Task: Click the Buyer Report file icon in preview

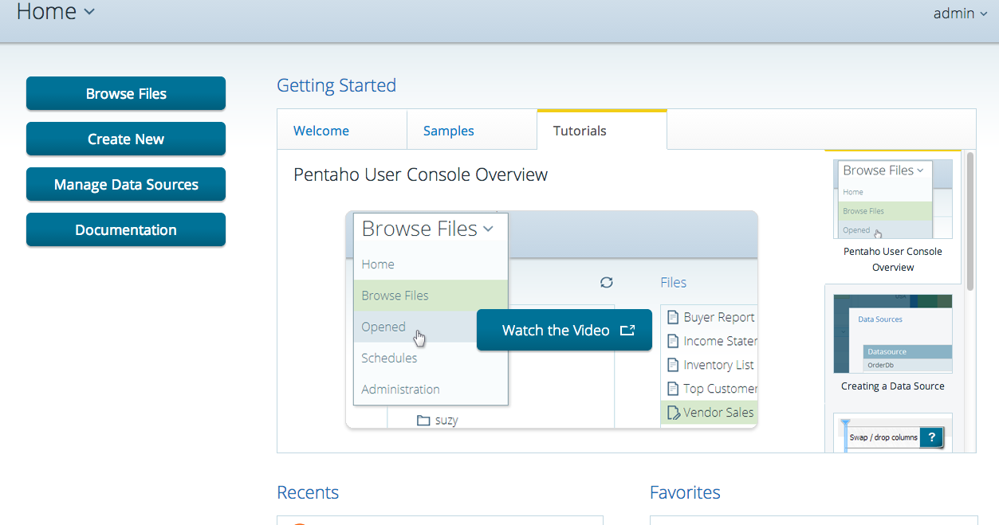Action: [672, 317]
